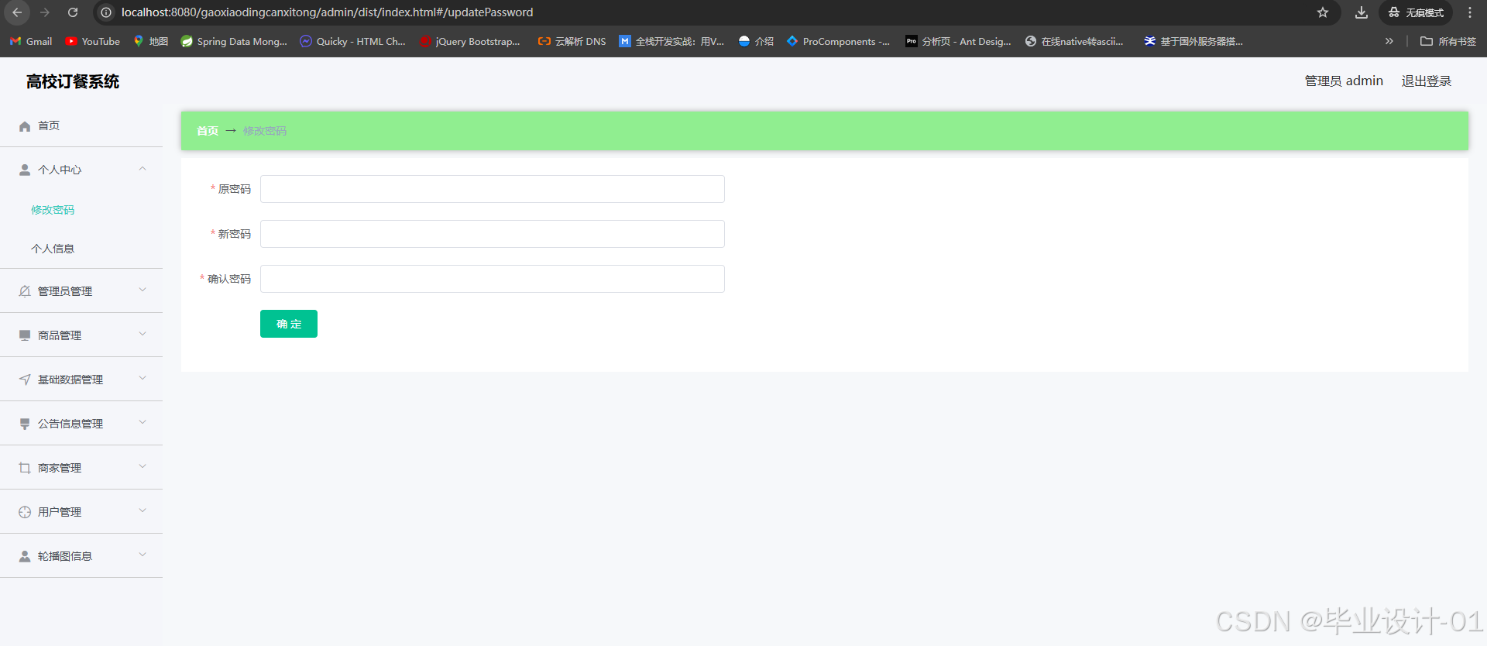Click 管理员 admin in the header
Image resolution: width=1487 pixels, height=646 pixels.
coord(1344,81)
